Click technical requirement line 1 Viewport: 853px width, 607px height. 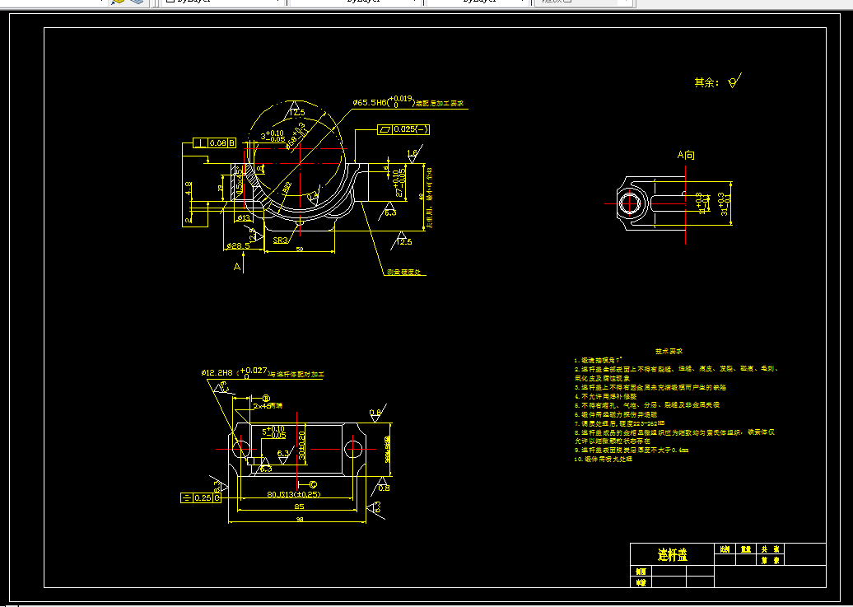[599, 361]
